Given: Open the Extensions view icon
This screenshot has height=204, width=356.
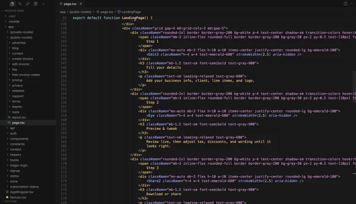Looking at the screenshot, I should tap(36, 4).
